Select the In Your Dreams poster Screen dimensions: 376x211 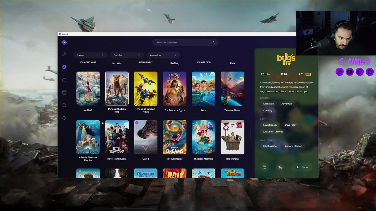[174, 137]
